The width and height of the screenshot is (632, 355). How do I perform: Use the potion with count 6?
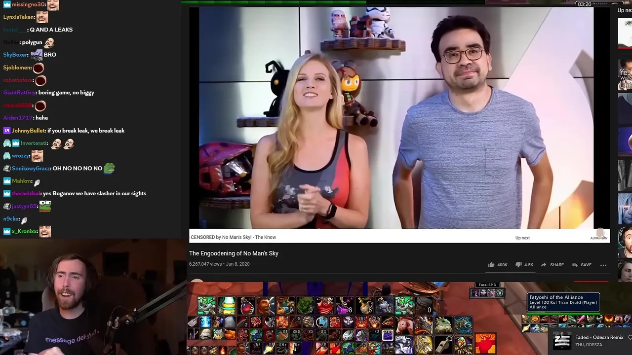pyautogui.click(x=364, y=306)
